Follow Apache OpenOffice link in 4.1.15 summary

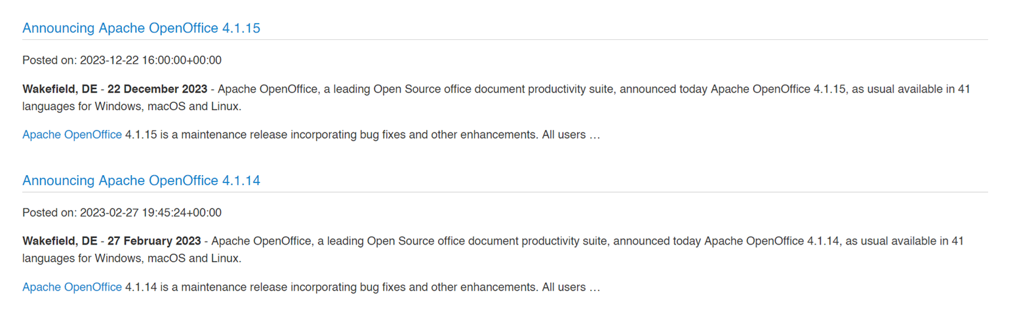coord(72,135)
